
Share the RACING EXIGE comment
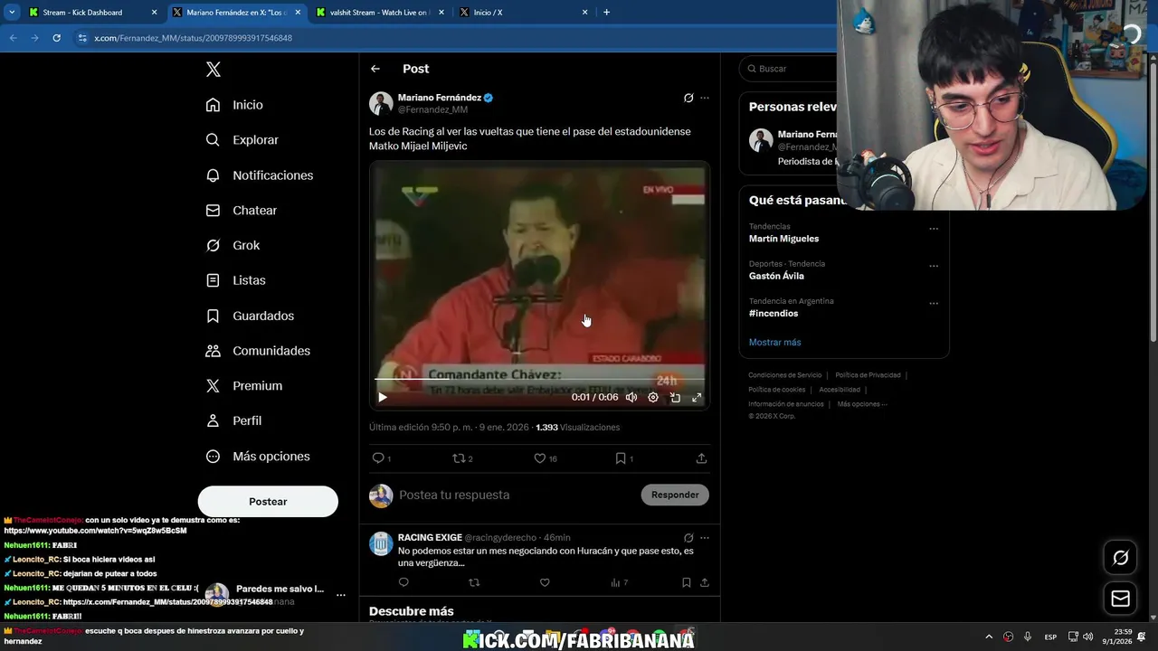(704, 582)
